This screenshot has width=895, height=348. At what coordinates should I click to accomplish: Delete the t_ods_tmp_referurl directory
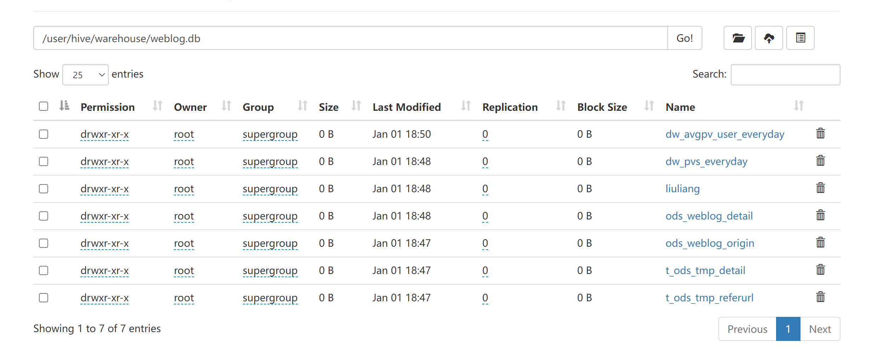pyautogui.click(x=820, y=297)
